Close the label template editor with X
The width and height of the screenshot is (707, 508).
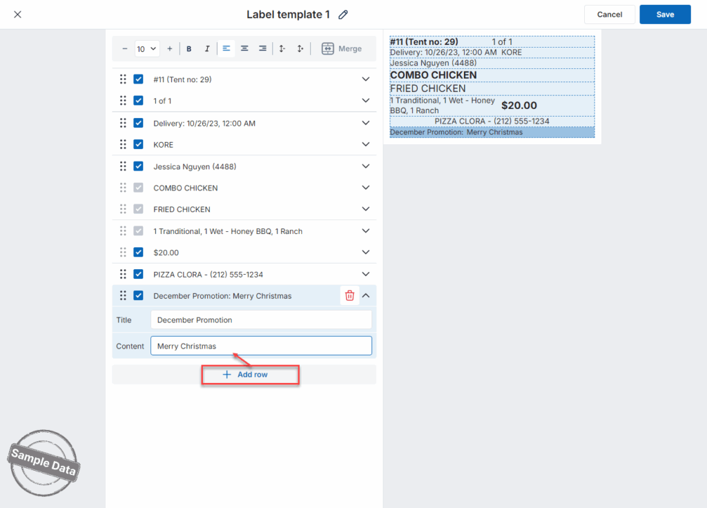click(17, 14)
